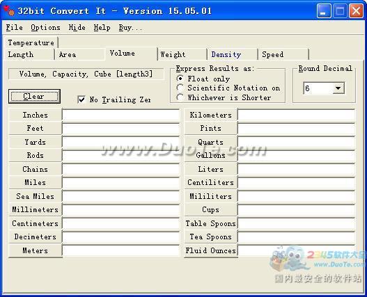Select the Volume tab
The image size is (367, 297).
132,54
